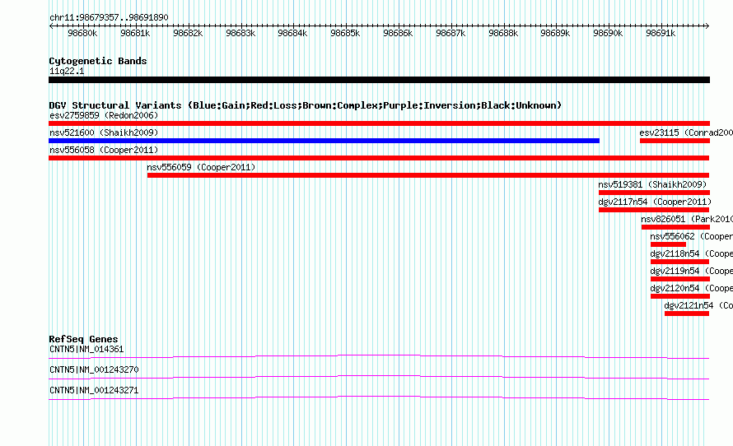Click the chr11:98679357..98691890 coordinate label
Viewport: 733px width, 446px height.
(109, 18)
